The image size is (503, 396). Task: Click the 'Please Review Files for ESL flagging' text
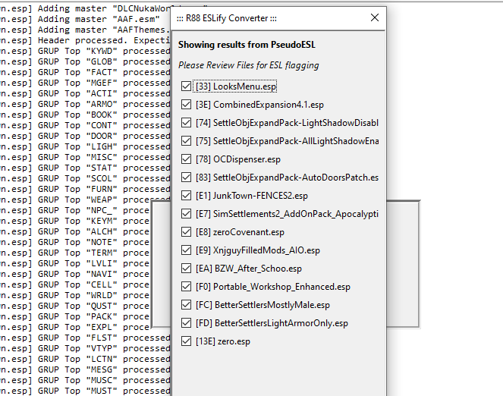[248, 65]
